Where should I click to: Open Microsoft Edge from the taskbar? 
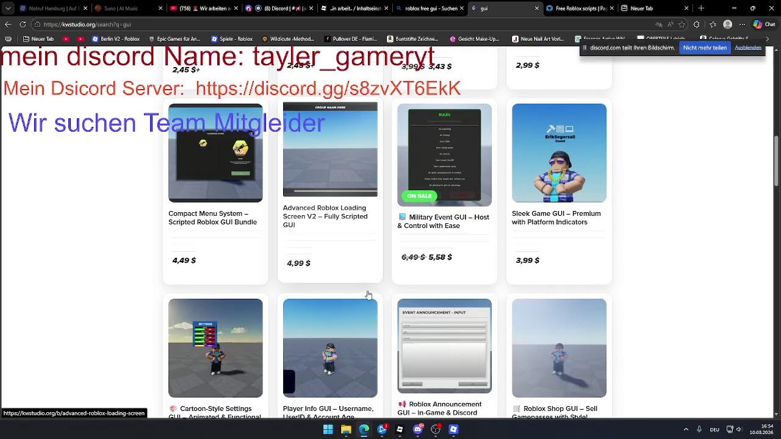tap(364, 429)
